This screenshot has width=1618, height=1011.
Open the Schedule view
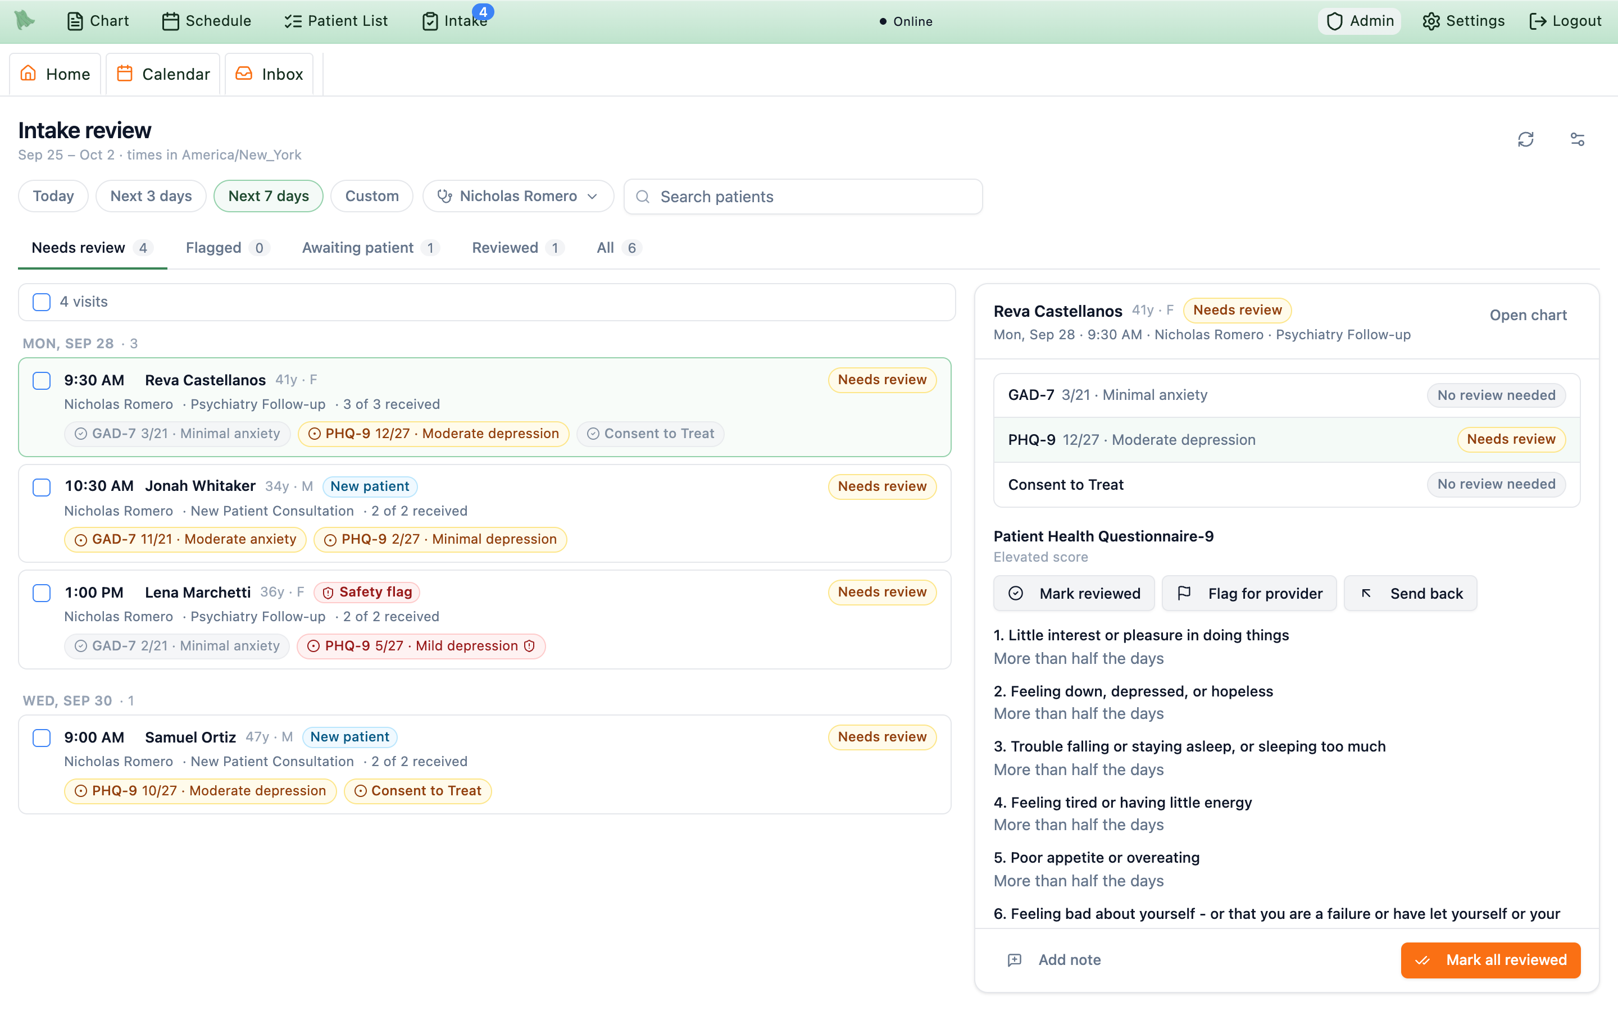click(x=207, y=21)
